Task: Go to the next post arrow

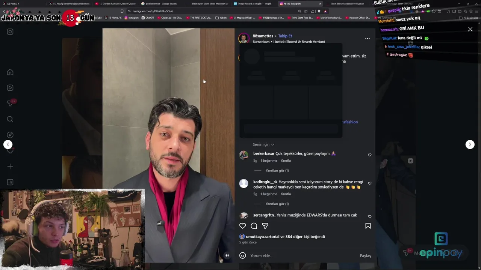Action: (x=470, y=144)
